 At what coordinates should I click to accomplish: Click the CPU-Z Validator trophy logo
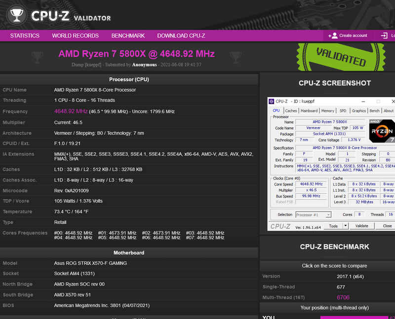click(17, 15)
